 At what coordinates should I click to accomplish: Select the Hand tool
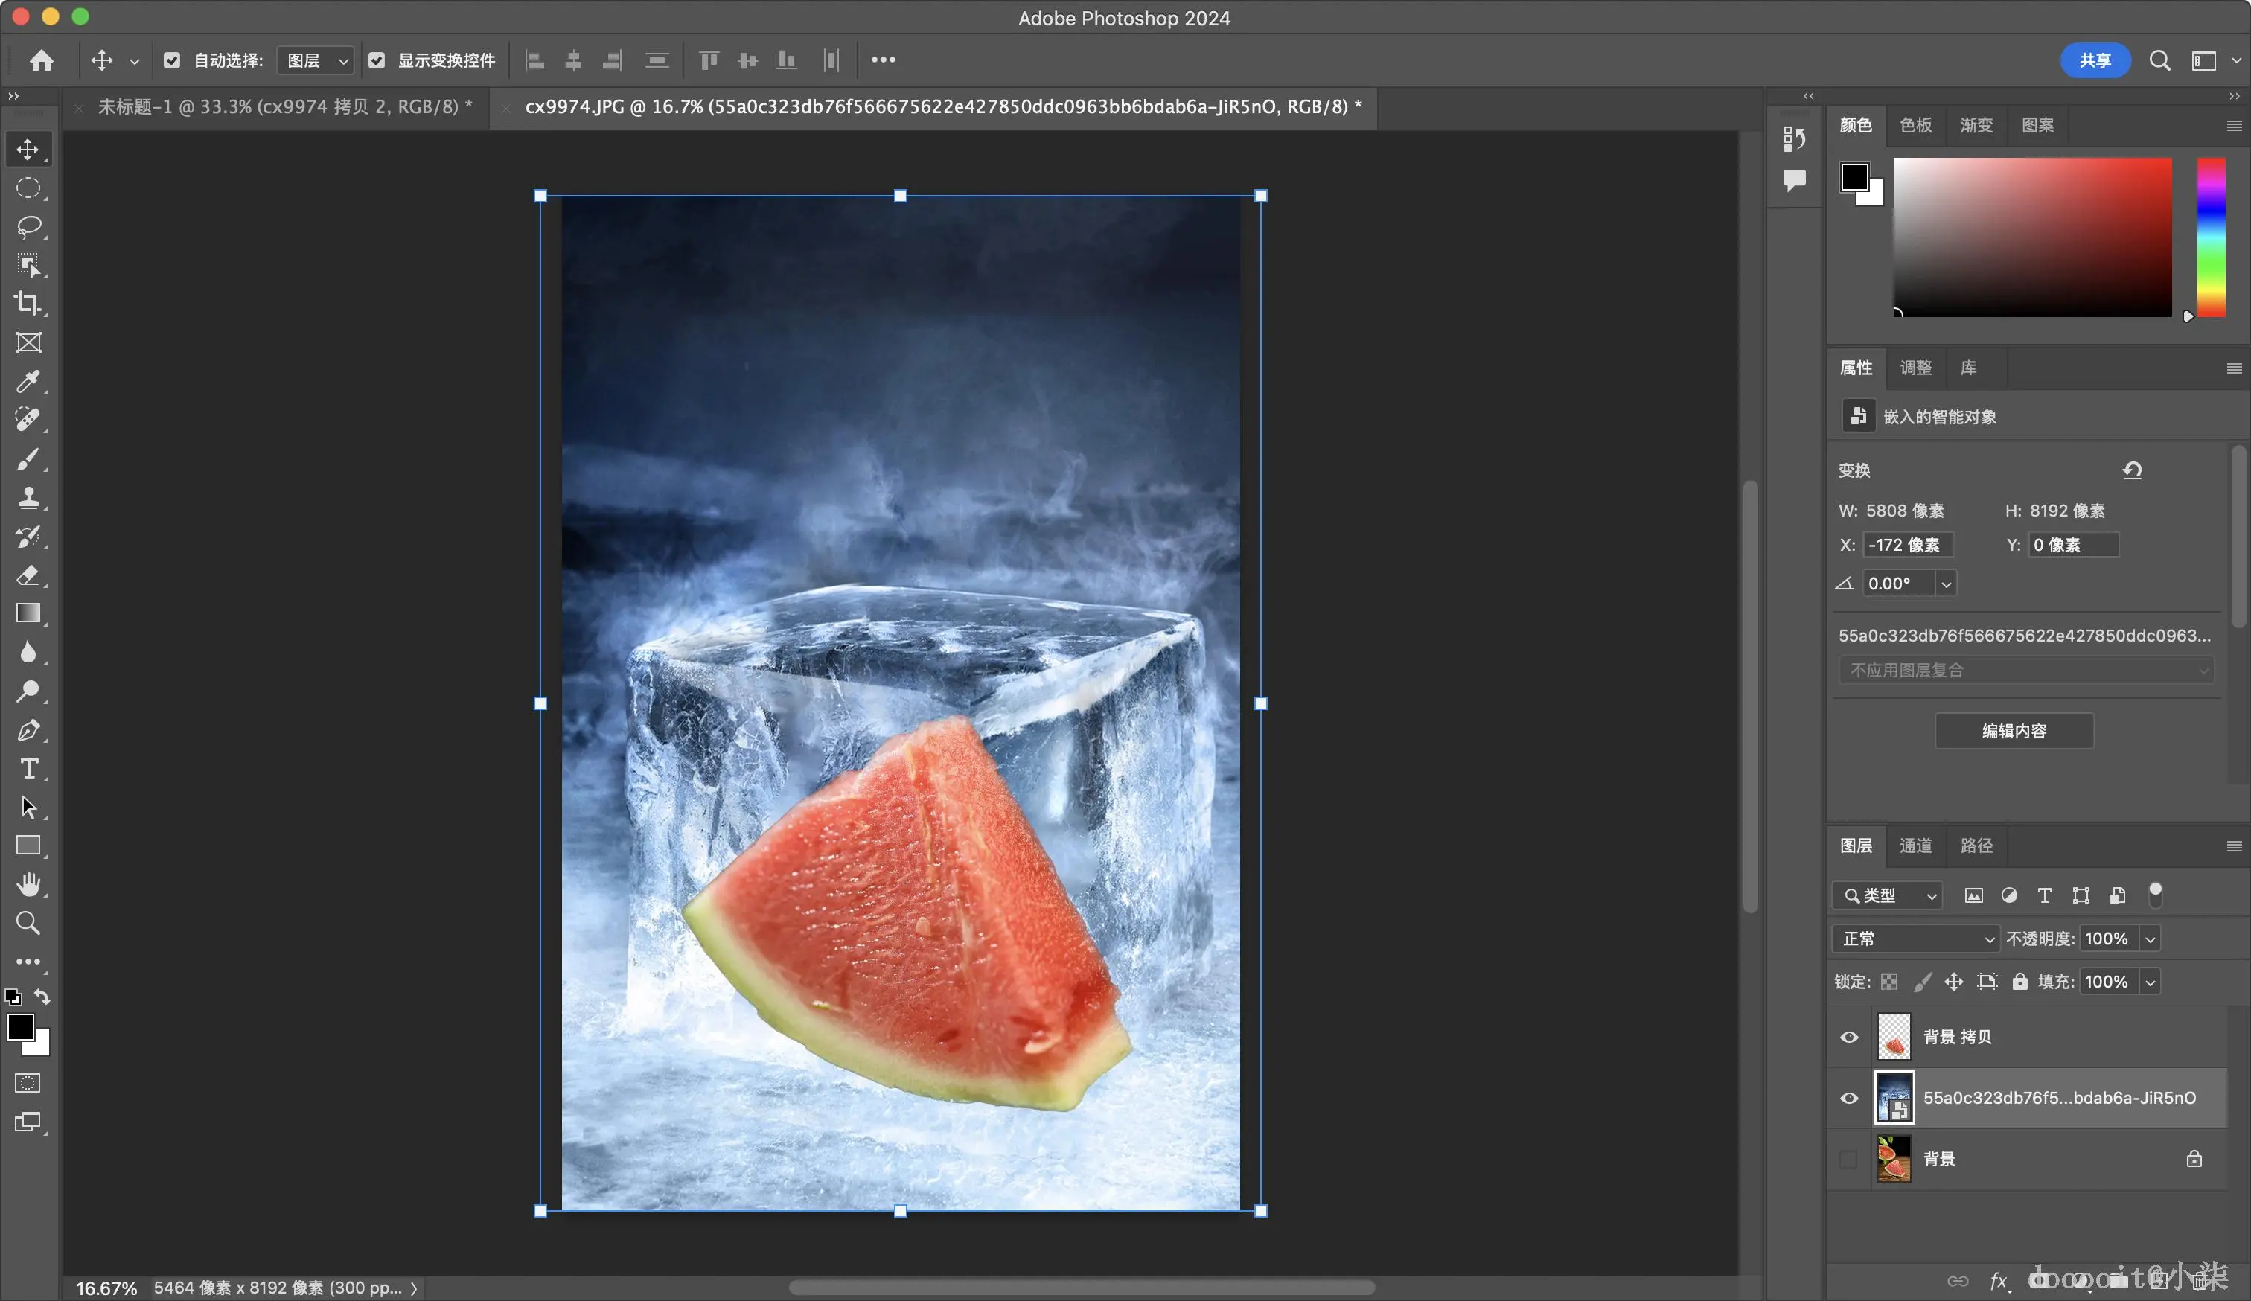(x=28, y=884)
